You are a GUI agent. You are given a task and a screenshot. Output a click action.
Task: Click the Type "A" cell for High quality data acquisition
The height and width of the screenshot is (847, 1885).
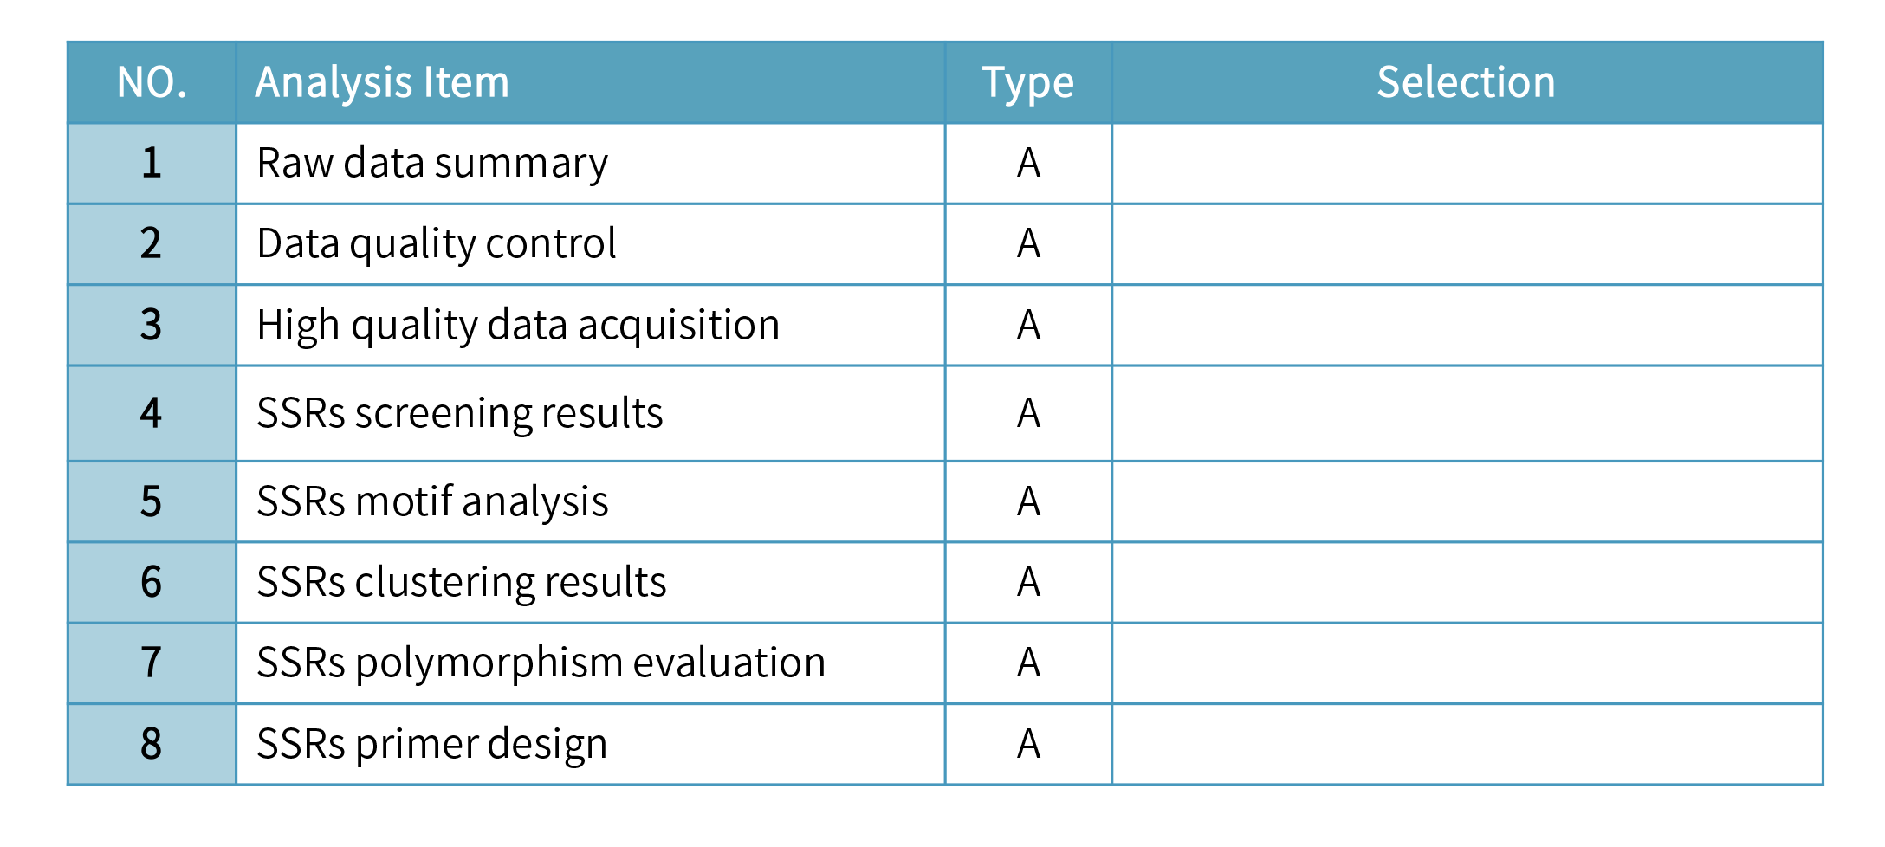pos(1027,326)
